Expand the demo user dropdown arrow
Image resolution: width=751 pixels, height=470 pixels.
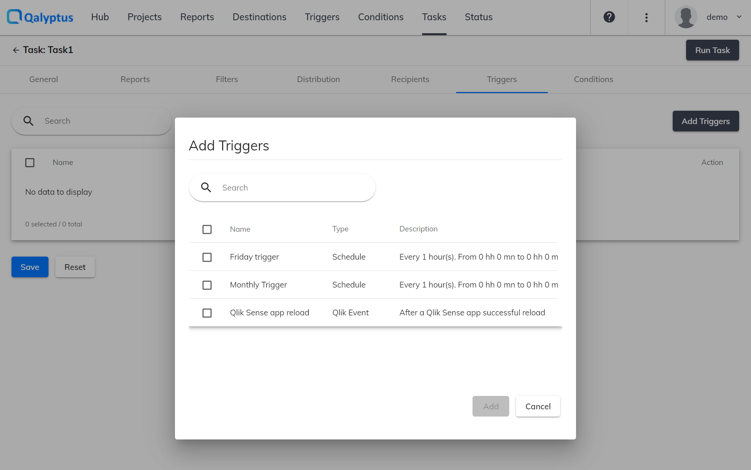click(739, 17)
